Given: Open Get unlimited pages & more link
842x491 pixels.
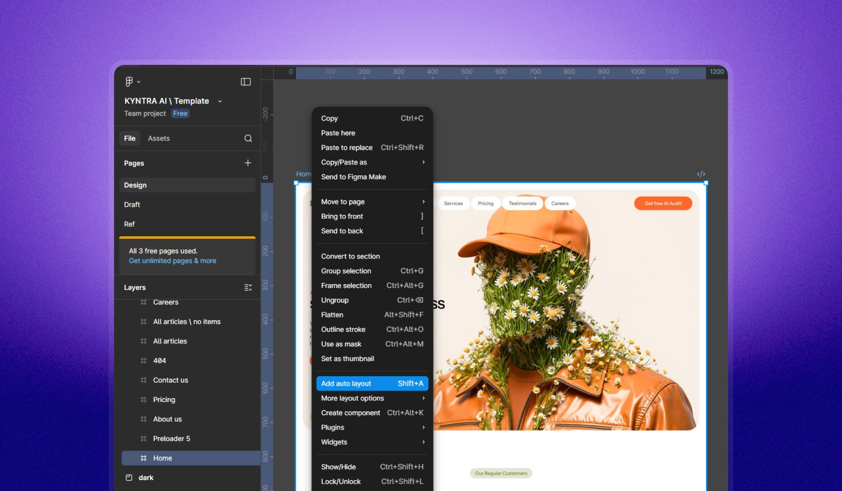Looking at the screenshot, I should click(172, 261).
